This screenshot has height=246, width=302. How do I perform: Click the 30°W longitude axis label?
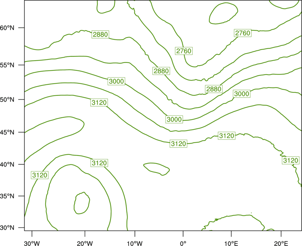tap(32, 243)
